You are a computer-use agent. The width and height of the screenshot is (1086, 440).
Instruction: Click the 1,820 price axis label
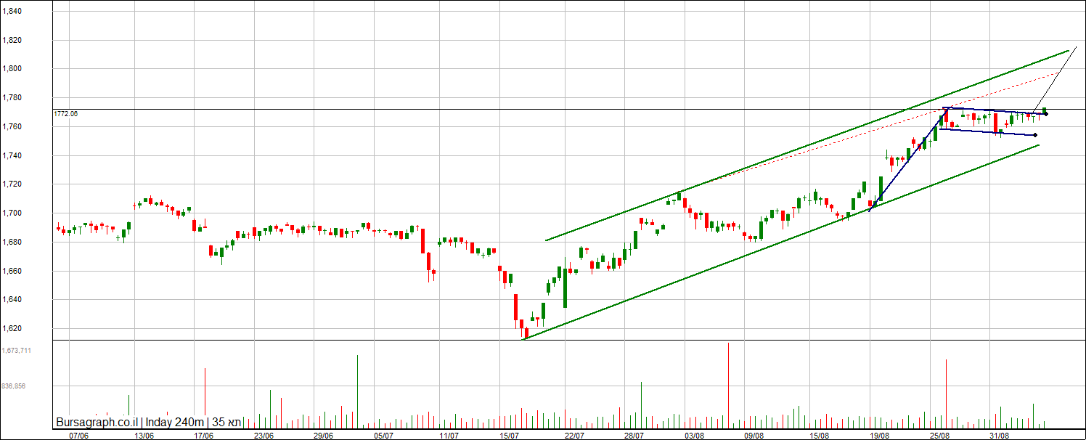11,41
